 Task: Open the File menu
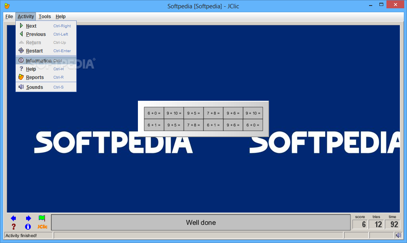tap(9, 16)
